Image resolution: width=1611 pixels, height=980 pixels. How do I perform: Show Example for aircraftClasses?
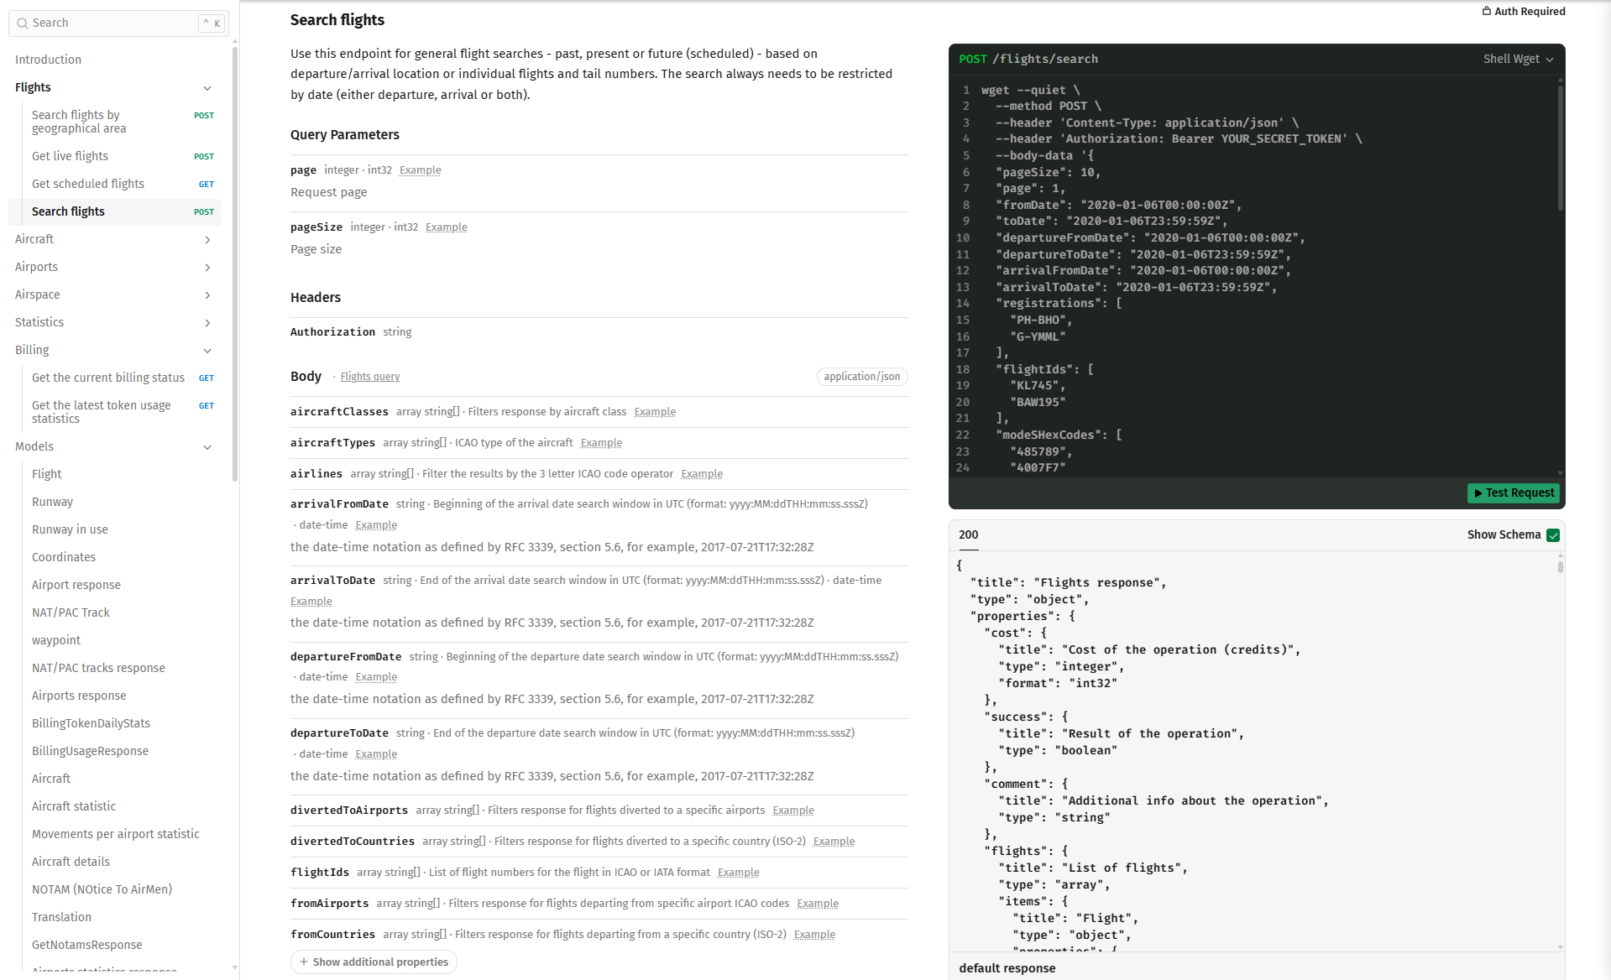pos(655,412)
